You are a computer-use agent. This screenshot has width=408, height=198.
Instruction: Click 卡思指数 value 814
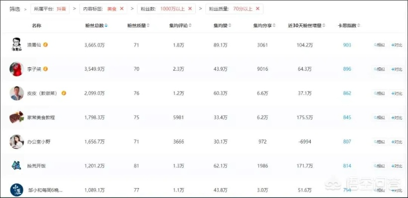(347, 166)
